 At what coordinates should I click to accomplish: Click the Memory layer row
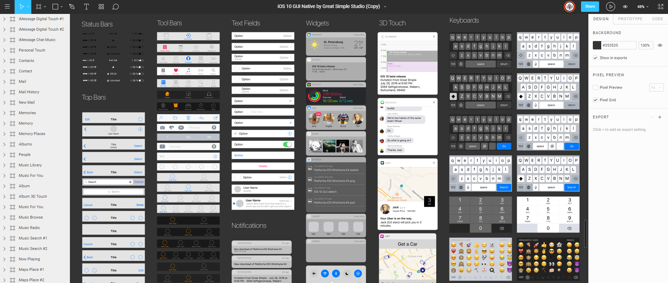[35, 123]
